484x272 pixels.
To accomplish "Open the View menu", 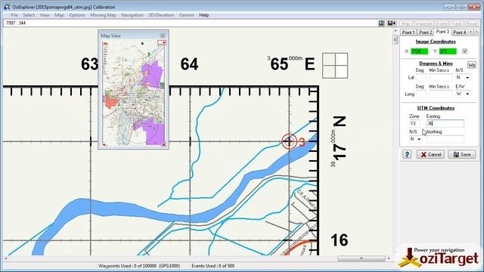I will (45, 15).
